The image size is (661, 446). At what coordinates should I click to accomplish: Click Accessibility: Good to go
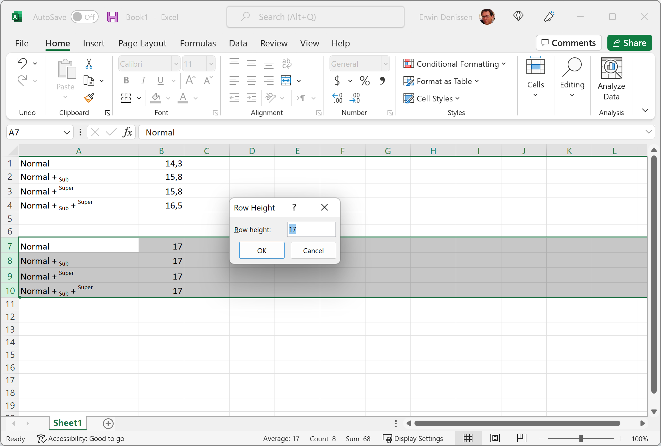pos(81,439)
